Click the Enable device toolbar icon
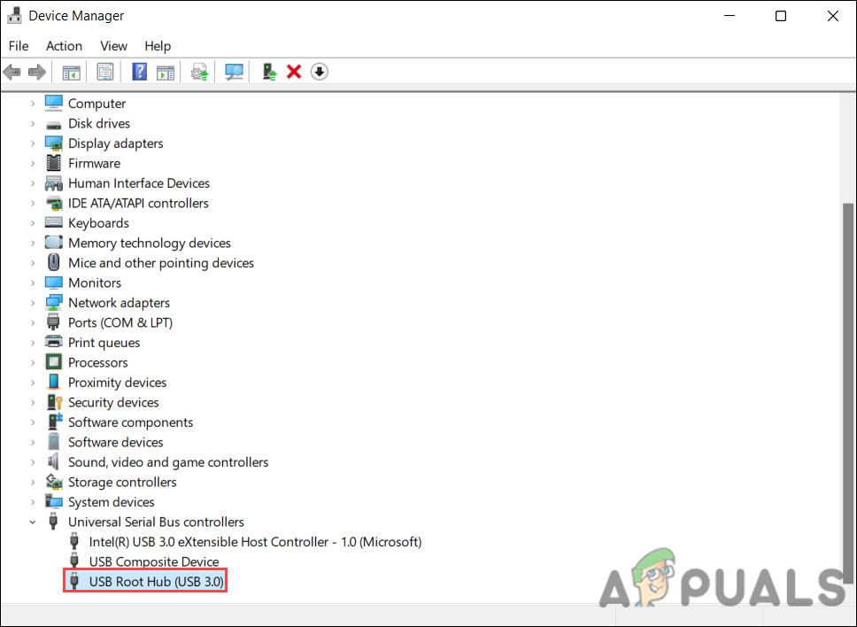This screenshot has width=857, height=627. (x=269, y=72)
